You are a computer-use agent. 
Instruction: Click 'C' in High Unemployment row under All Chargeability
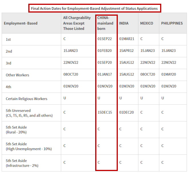pyautogui.click(x=65, y=146)
